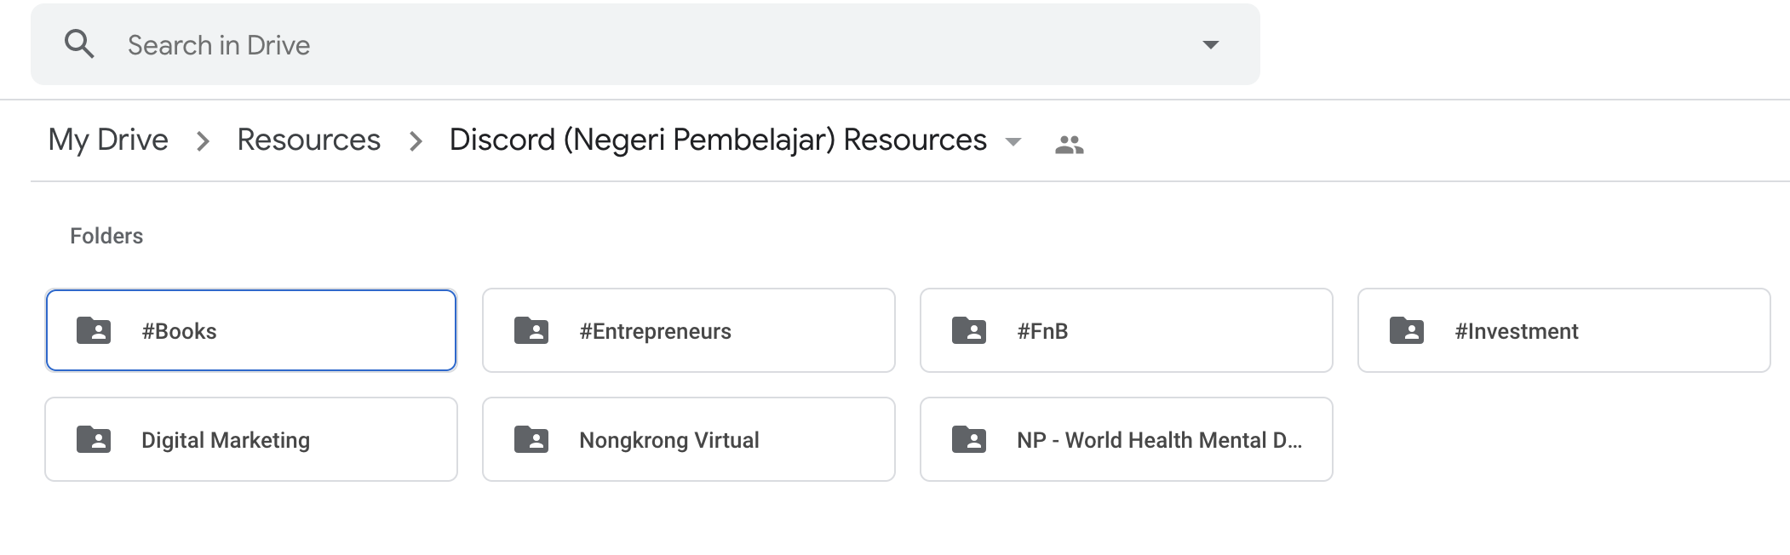The width and height of the screenshot is (1790, 555).
Task: Open the #Investment folder label
Action: pos(1516,331)
